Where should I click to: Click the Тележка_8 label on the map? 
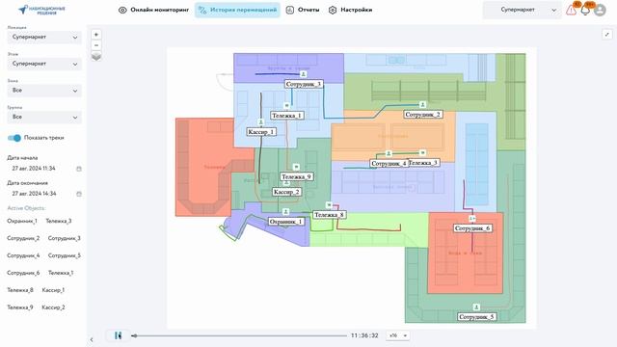[330, 215]
